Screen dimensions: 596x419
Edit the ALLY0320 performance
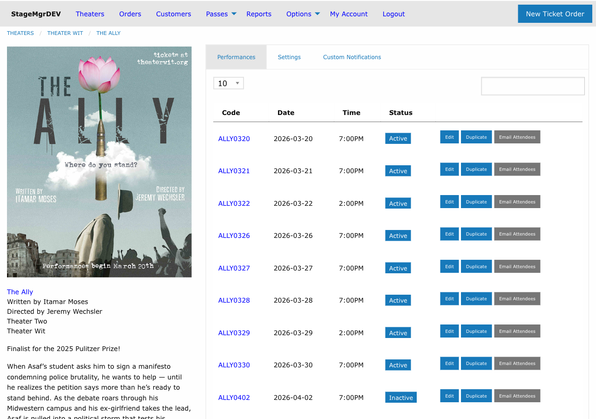[449, 137]
